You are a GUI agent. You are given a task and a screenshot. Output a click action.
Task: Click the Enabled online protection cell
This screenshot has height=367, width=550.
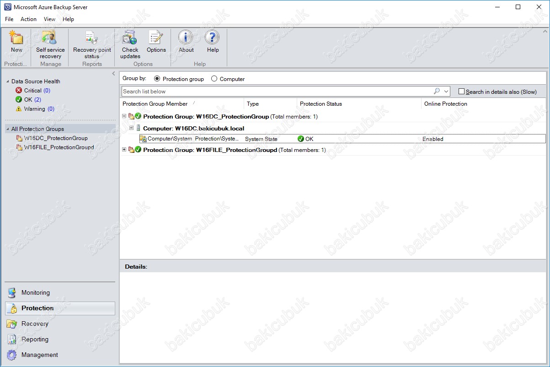[433, 139]
